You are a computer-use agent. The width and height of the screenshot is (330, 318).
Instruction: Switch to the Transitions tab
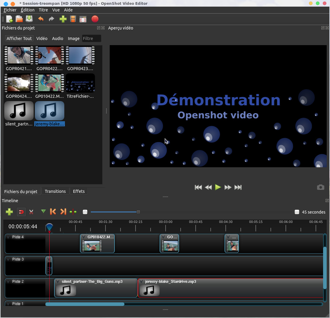tap(55, 191)
